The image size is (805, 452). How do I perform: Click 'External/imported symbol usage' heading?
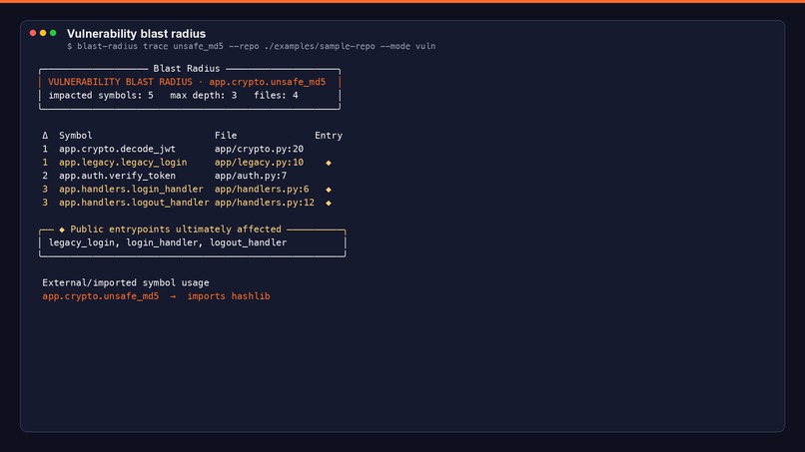[125, 282]
